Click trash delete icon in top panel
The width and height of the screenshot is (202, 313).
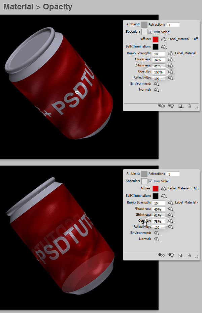coord(189,106)
